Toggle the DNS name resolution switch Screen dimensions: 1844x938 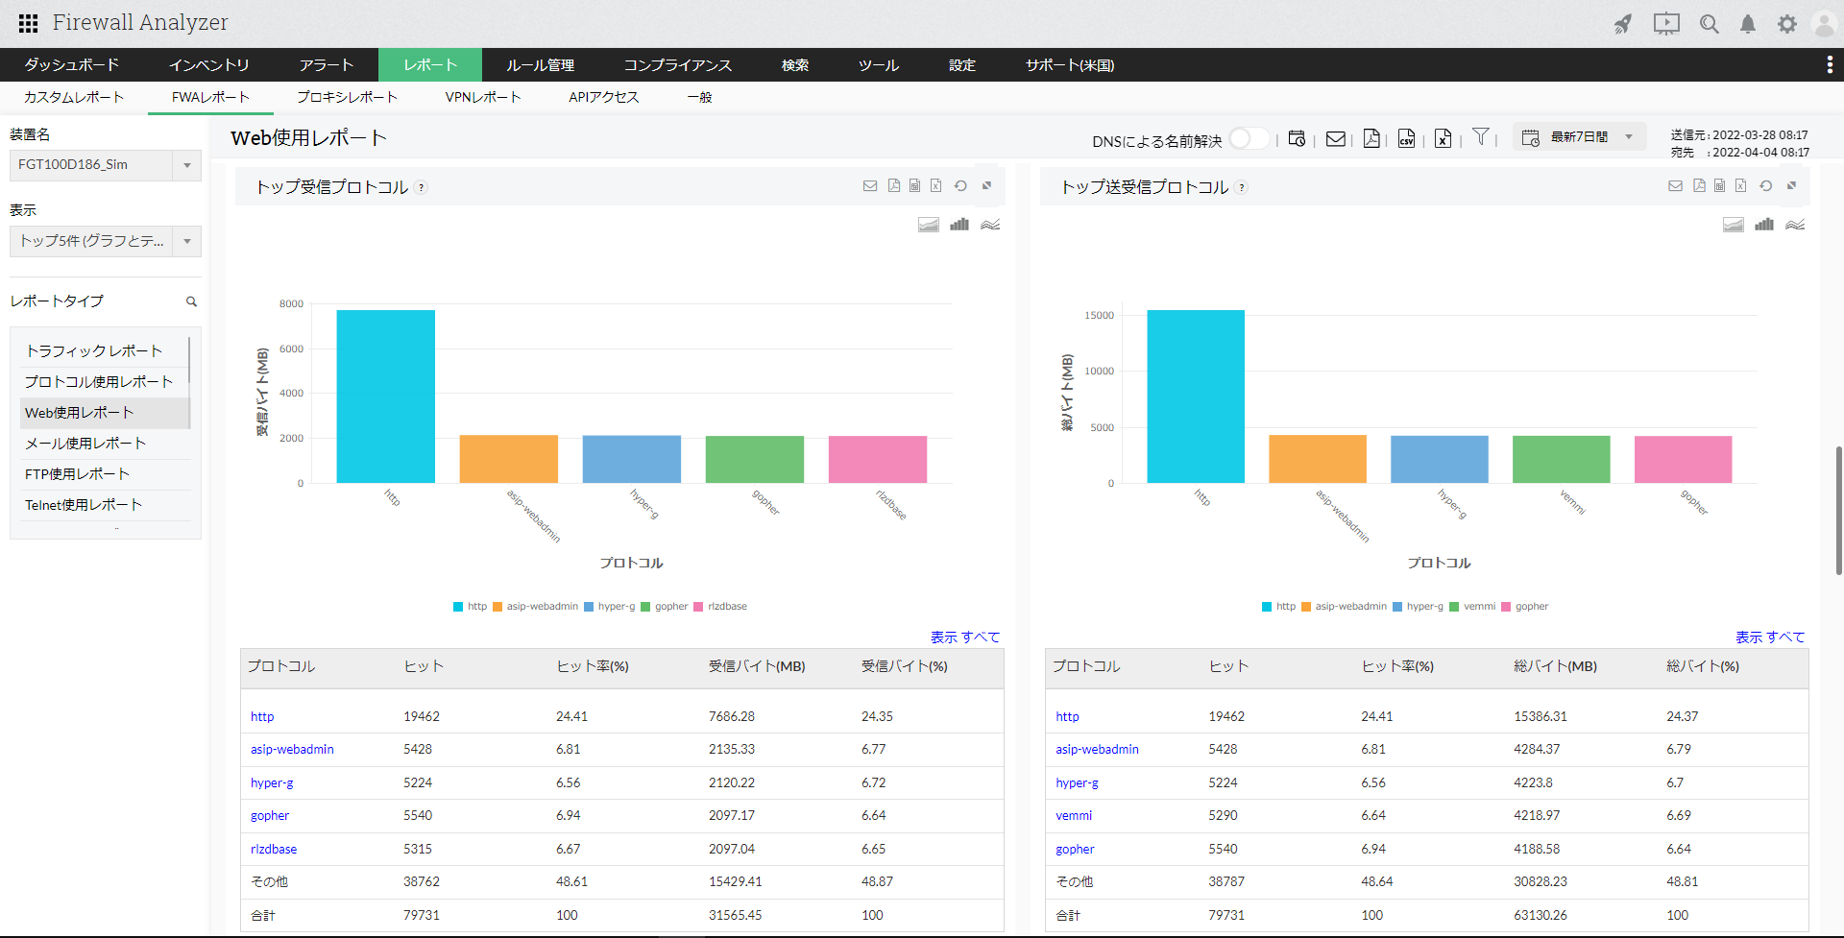coord(1249,139)
